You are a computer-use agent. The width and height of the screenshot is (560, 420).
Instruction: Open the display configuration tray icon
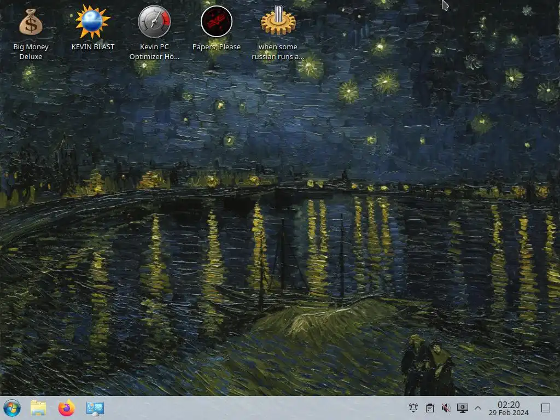pyautogui.click(x=463, y=408)
